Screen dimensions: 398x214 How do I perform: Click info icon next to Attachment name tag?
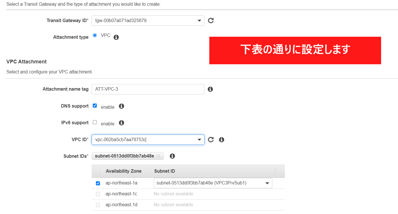point(210,89)
